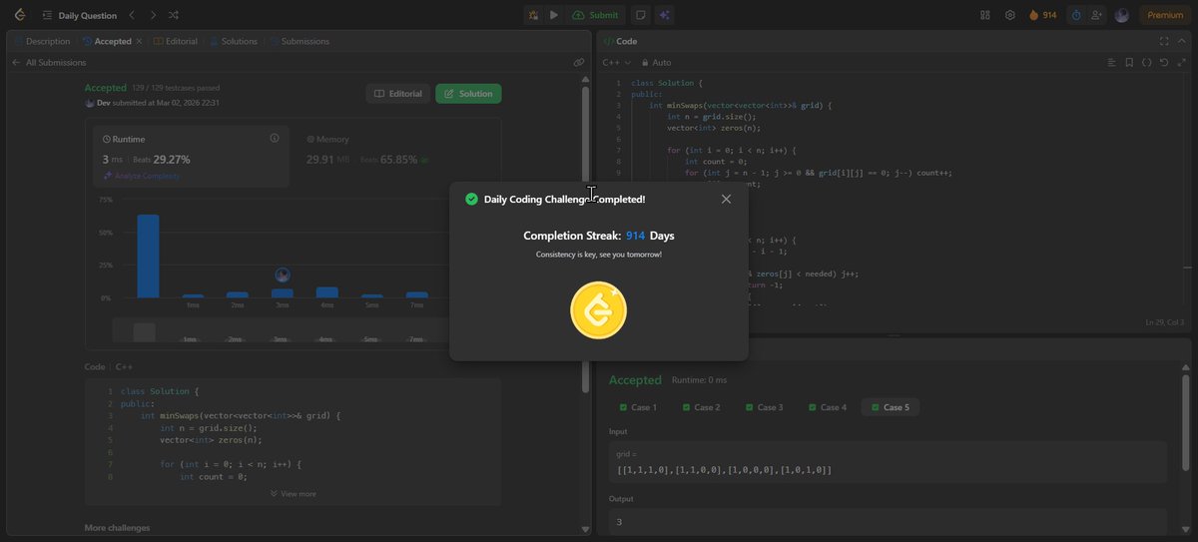Click the Editorial button near Accepted
This screenshot has width=1198, height=542.
(x=398, y=93)
